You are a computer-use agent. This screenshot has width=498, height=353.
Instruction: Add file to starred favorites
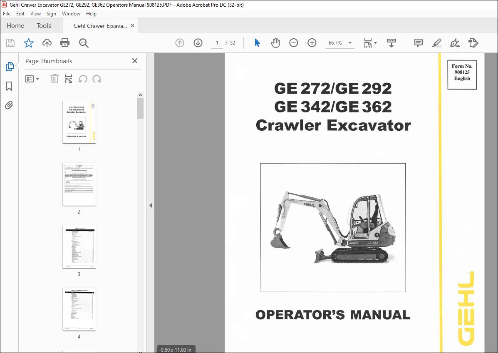coord(29,43)
